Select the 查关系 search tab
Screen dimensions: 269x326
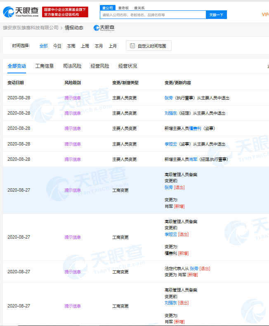[139, 8]
